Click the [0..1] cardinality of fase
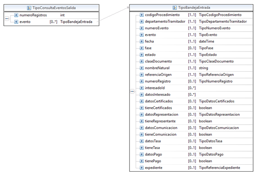This screenshot has width=256, height=174. pyautogui.click(x=192, y=48)
